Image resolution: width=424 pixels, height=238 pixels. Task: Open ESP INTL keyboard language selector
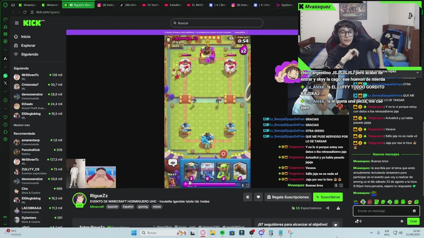pyautogui.click(x=387, y=233)
